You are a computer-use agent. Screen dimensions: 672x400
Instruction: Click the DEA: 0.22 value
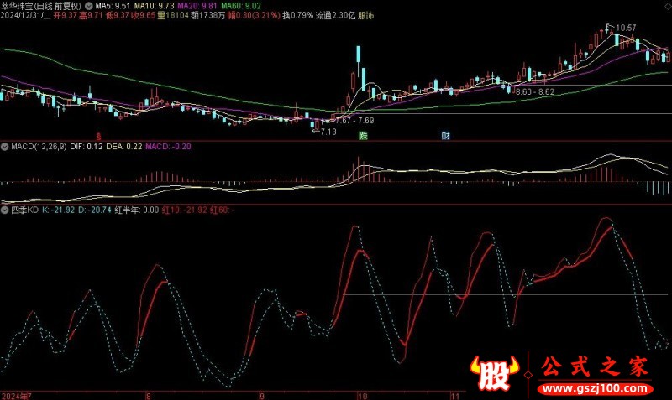coord(123,147)
